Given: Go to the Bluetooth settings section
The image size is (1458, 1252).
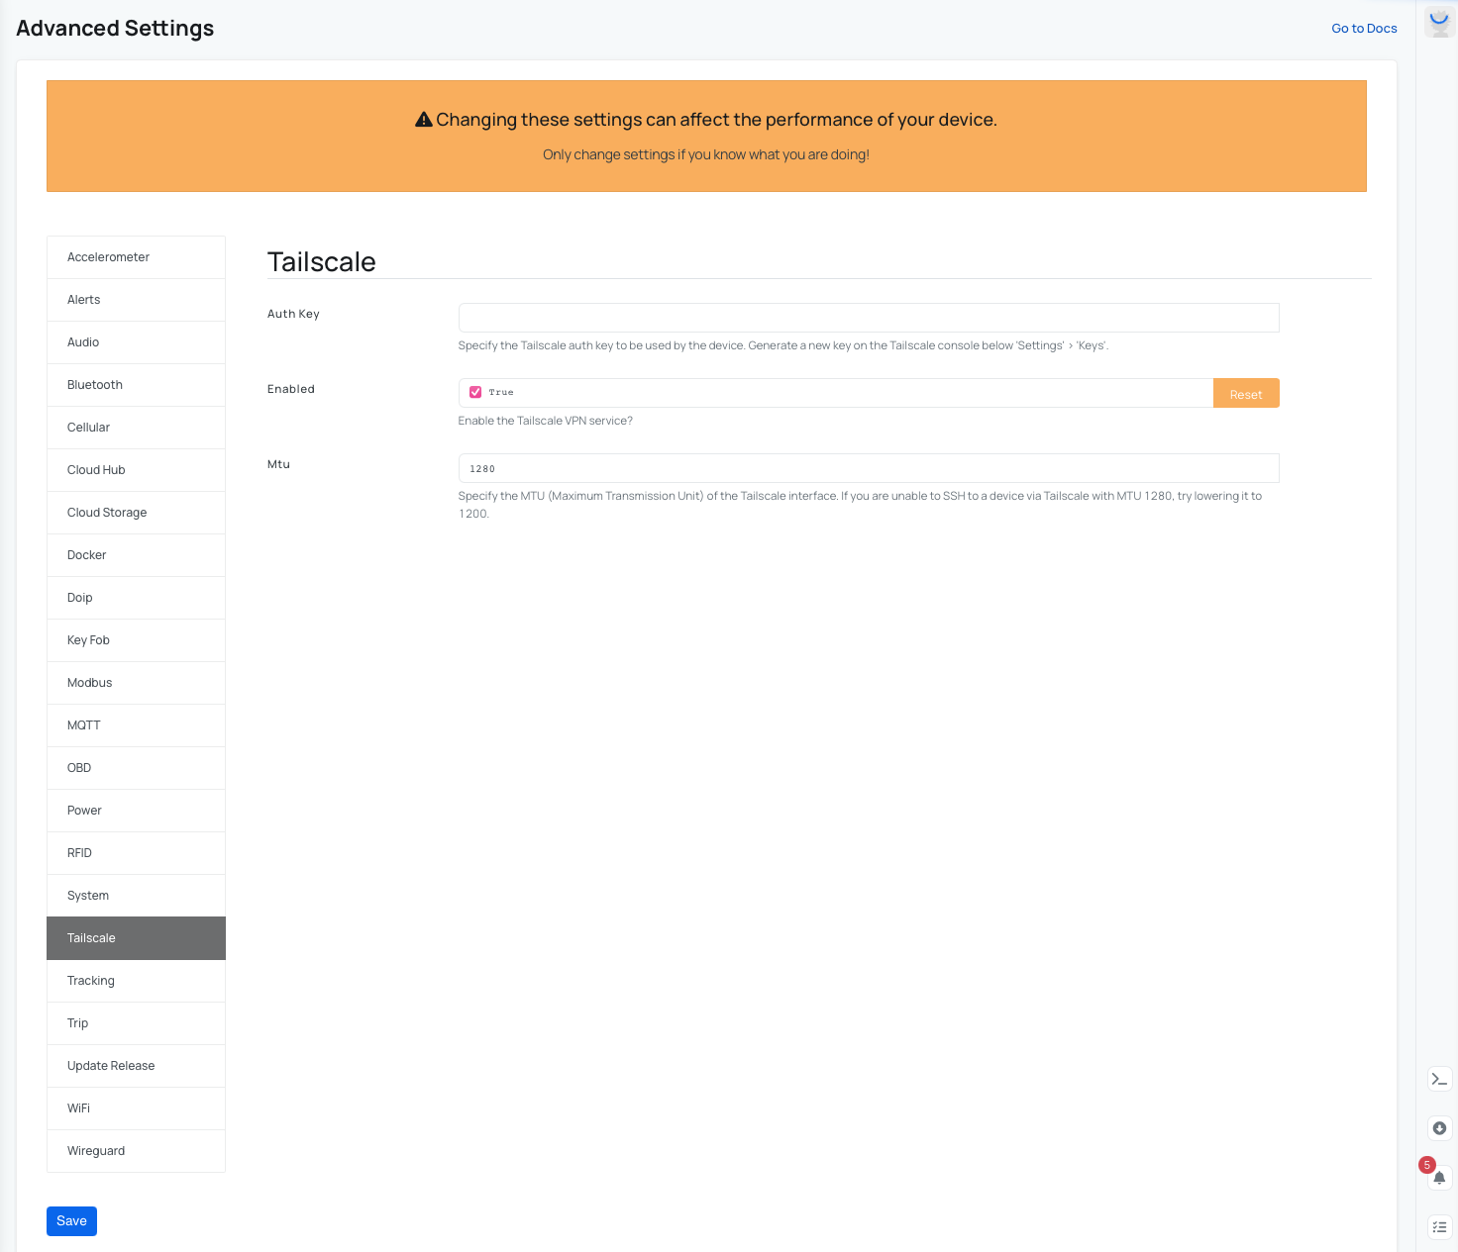Looking at the screenshot, I should [136, 385].
